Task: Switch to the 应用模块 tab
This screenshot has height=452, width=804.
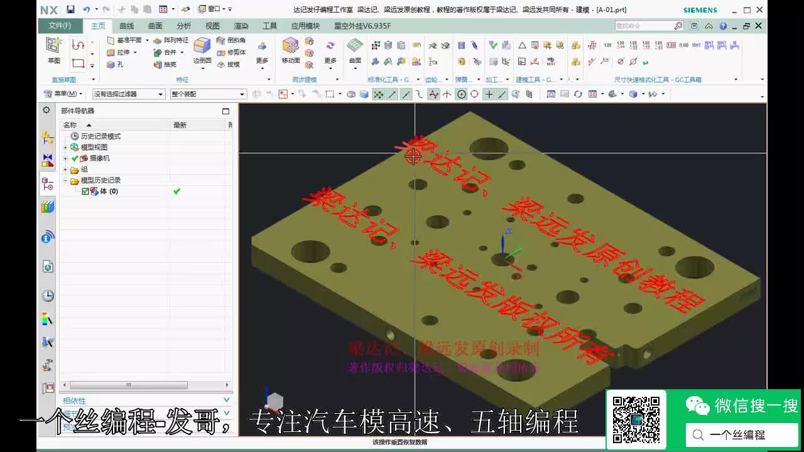Action: 305,26
